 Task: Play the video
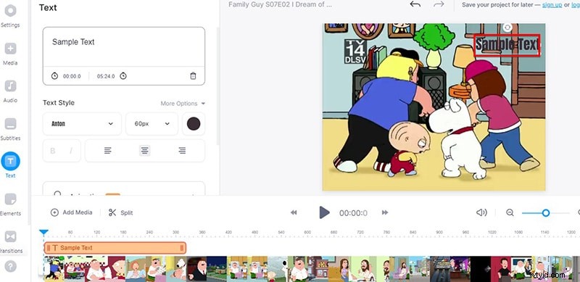point(324,212)
